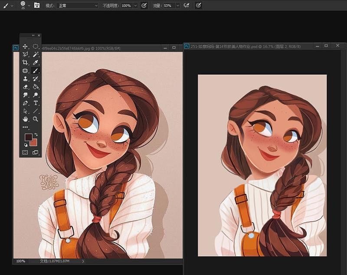Image resolution: width=347 pixels, height=275 pixels.
Task: Select the Move tool
Action: point(25,46)
